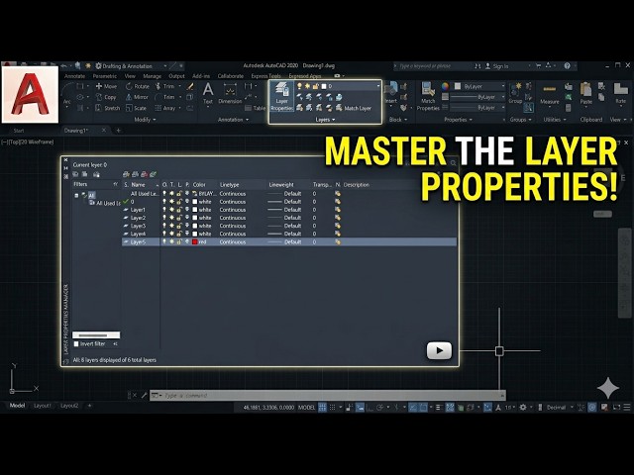Viewport: 634px width, 475px height.
Task: Click the Measure utility
Action: point(550,95)
